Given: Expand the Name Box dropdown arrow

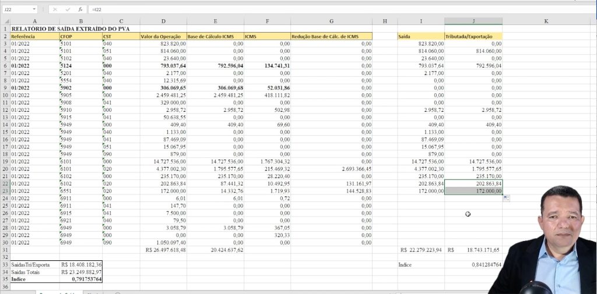Looking at the screenshot, I should click(x=35, y=10).
